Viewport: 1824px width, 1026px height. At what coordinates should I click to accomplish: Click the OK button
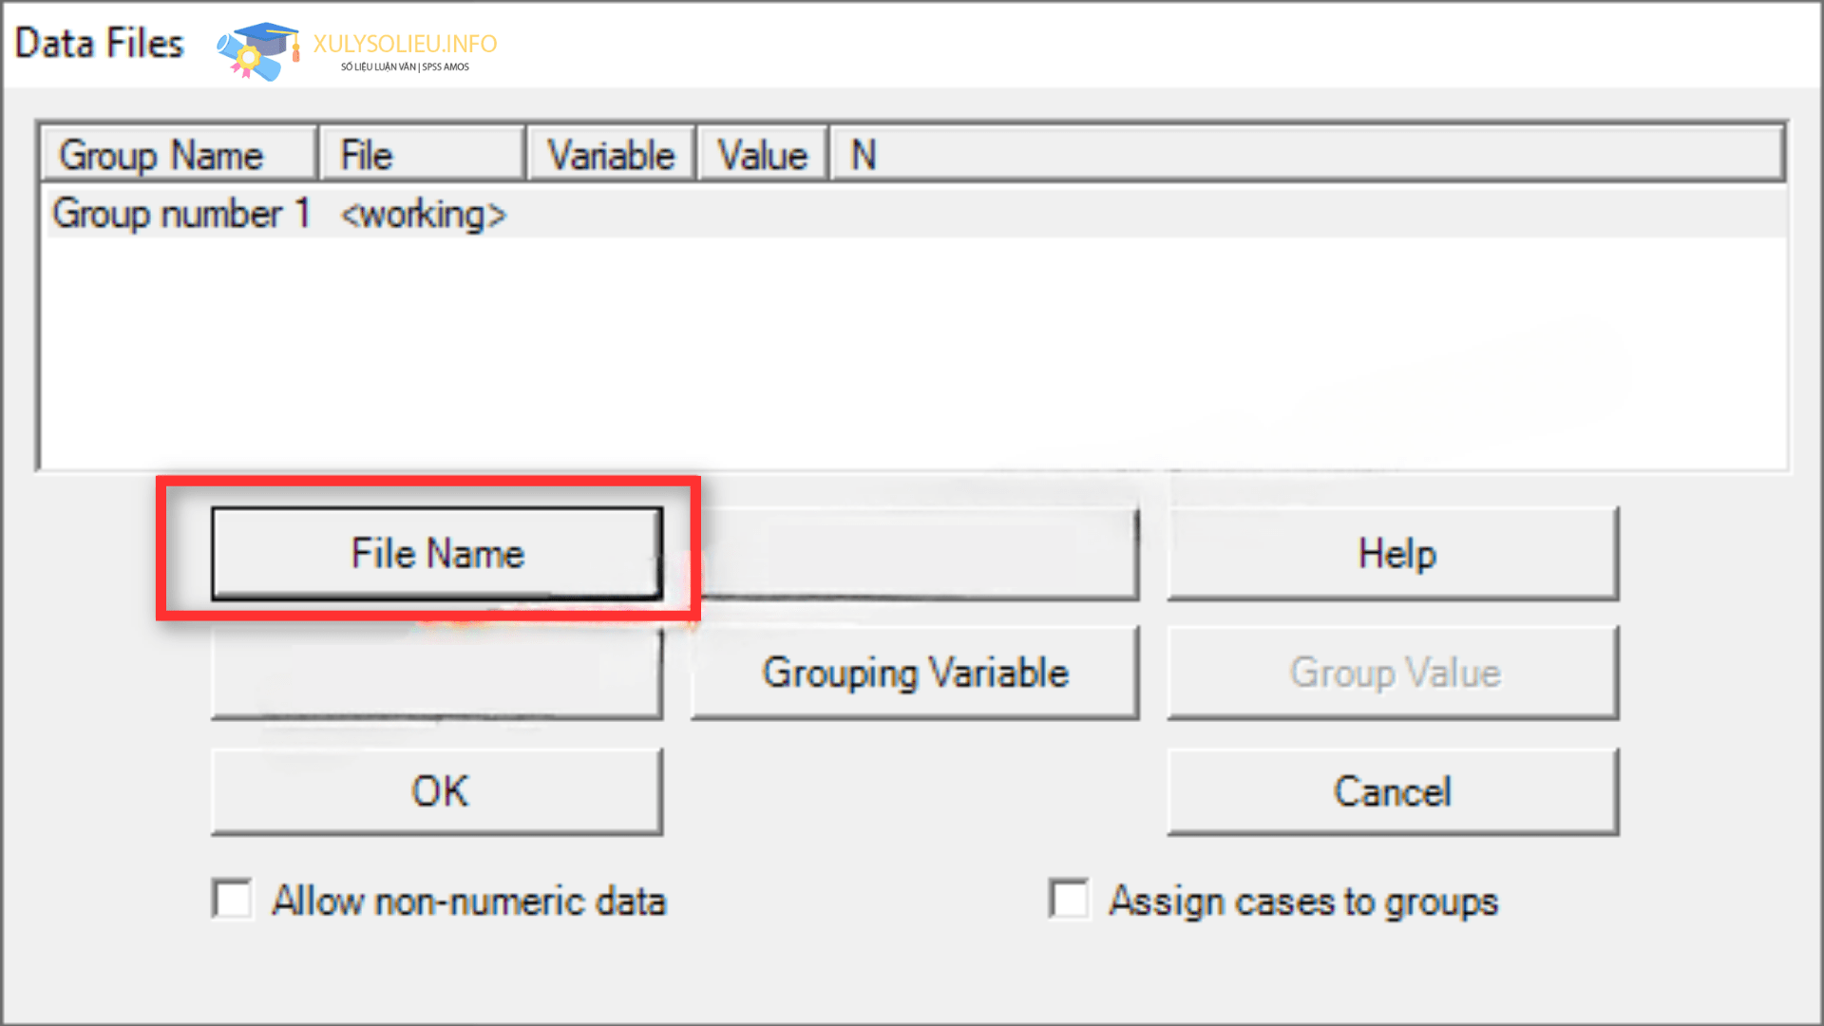click(x=439, y=791)
